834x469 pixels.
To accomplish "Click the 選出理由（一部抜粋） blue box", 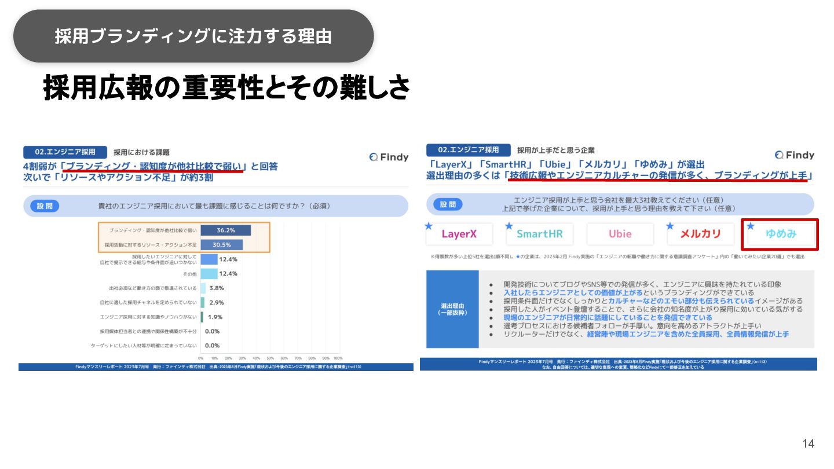I will click(452, 309).
